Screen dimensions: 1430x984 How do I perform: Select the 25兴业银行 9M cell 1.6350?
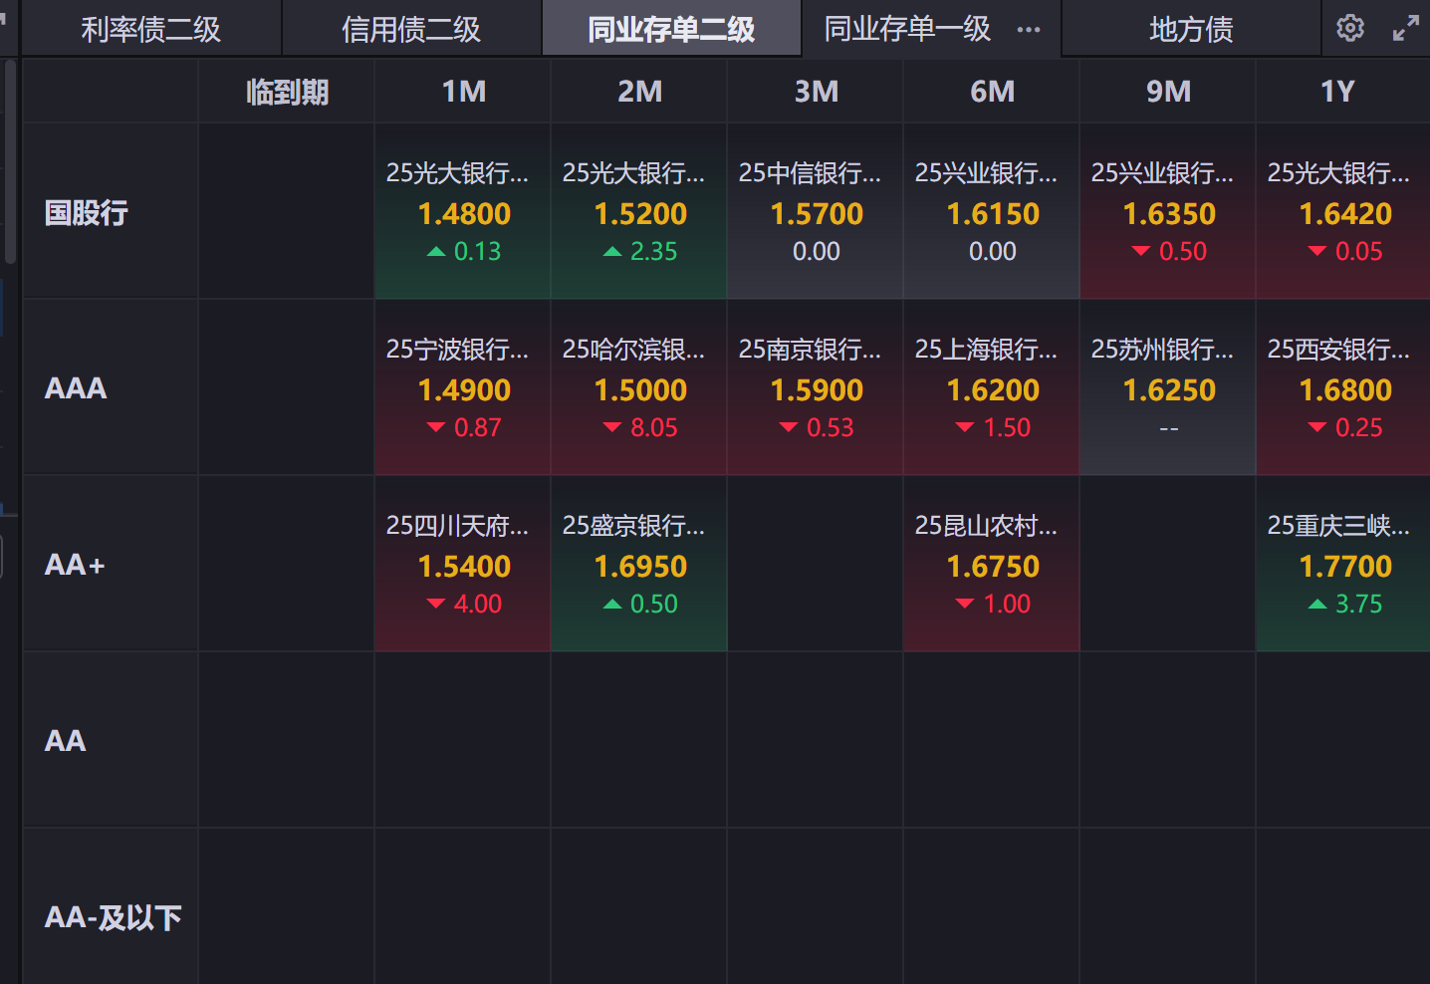1168,213
